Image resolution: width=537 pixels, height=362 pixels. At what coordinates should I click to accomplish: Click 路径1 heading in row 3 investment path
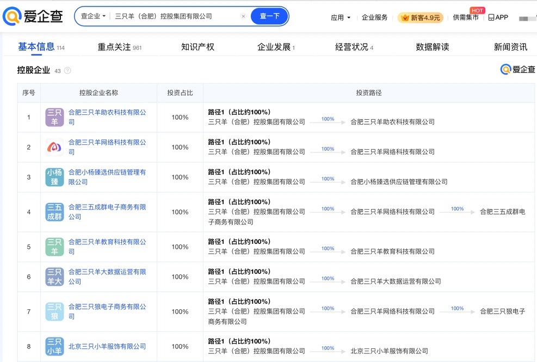click(239, 171)
